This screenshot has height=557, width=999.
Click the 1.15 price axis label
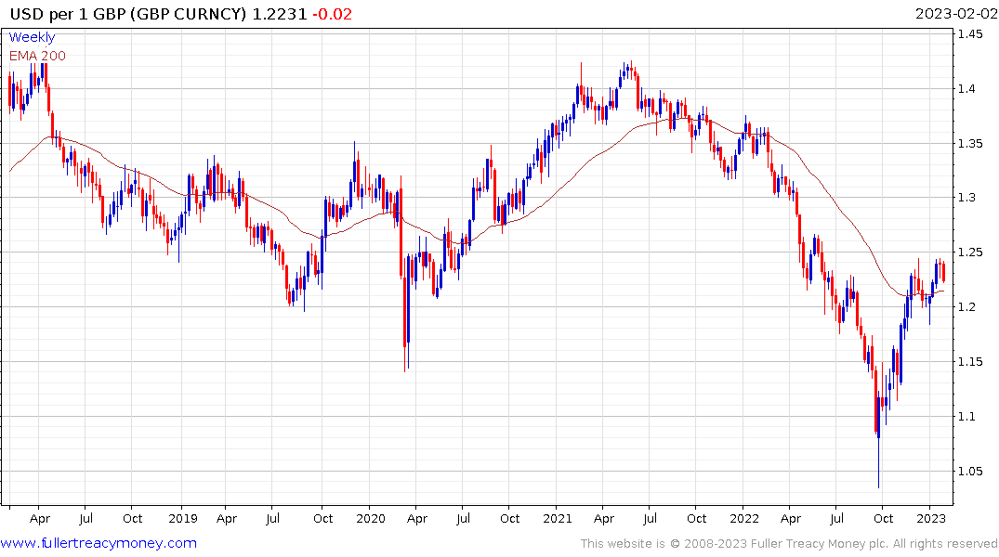coord(970,362)
